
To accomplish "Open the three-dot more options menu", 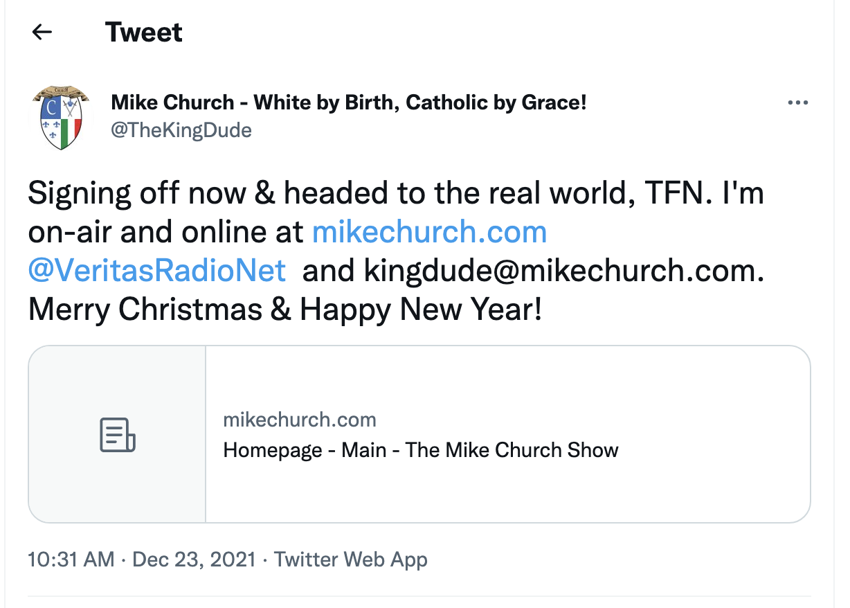I will (x=797, y=103).
